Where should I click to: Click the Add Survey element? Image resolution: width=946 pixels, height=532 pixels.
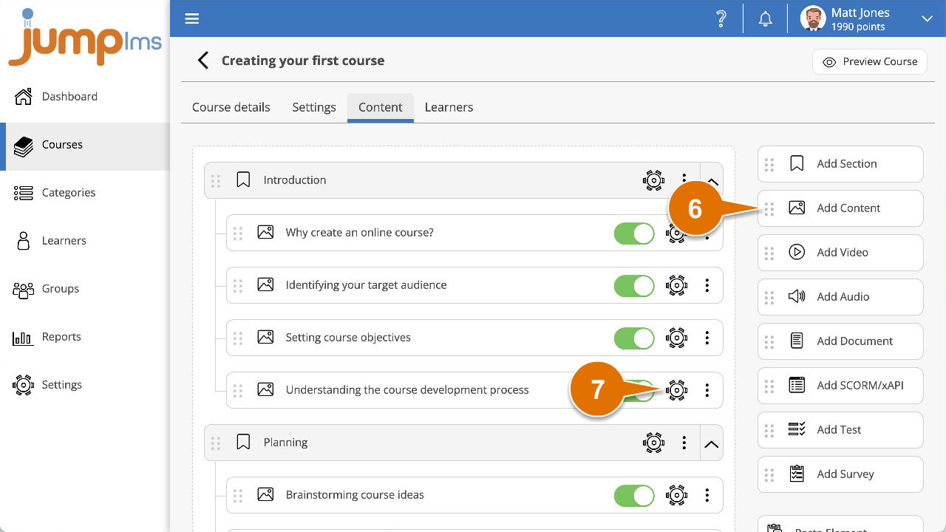tap(840, 474)
